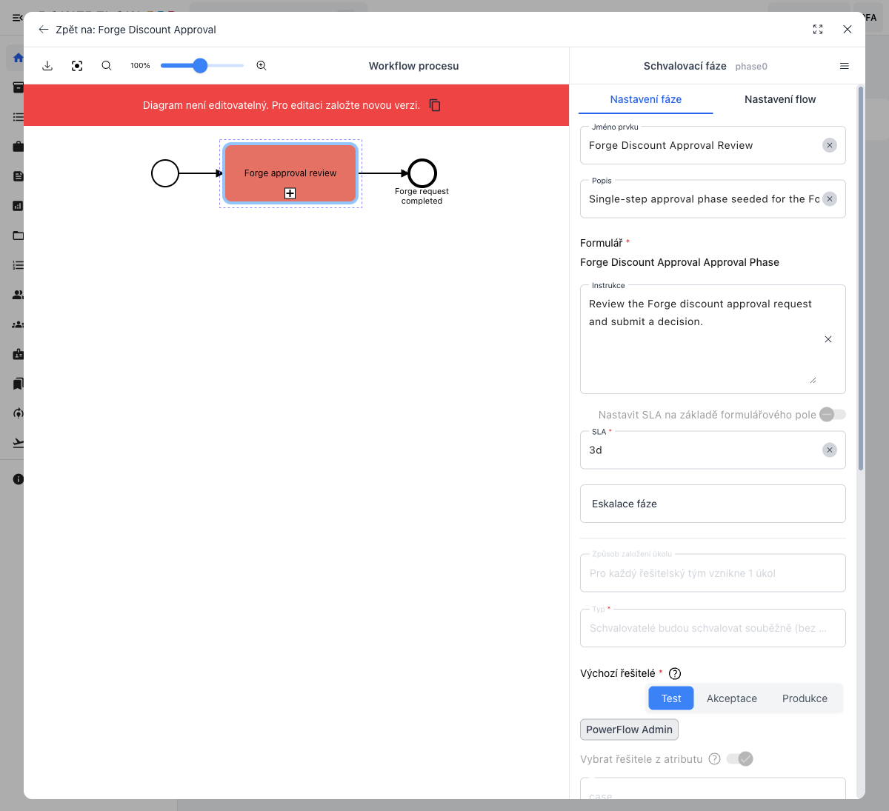Open the Typ approval dropdown
Image resolution: width=889 pixels, height=811 pixels.
[x=713, y=628]
